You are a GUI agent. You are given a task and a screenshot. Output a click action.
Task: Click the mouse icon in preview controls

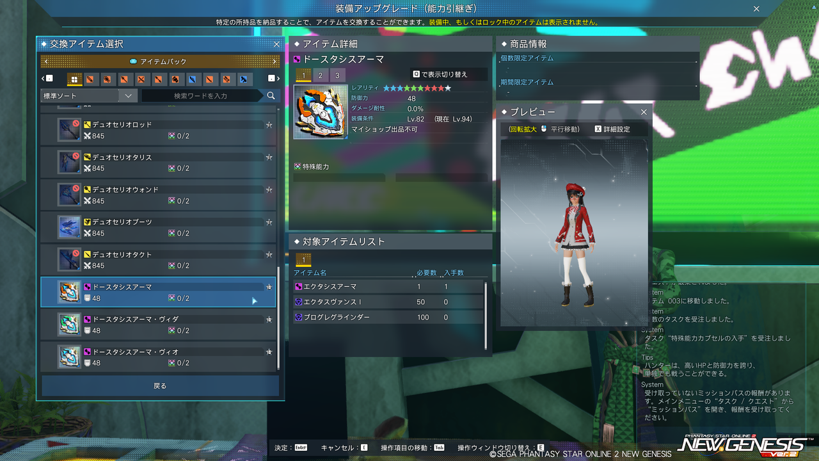pos(544,129)
